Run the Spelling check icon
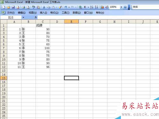159x119 pixels. pos(34,7)
